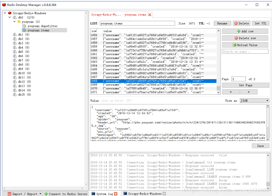Click the Page number input field
This screenshot has height=196, width=272.
(x=239, y=79)
